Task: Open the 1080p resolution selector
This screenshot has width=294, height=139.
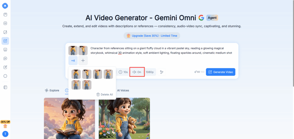Action: 150,72
